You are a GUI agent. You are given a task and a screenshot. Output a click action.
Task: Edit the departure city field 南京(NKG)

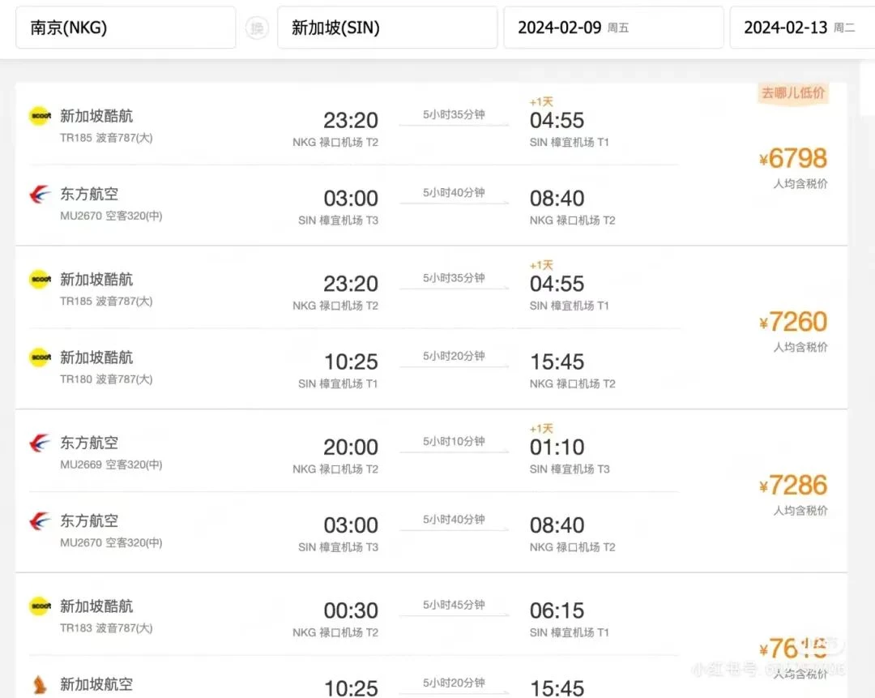coord(126,28)
